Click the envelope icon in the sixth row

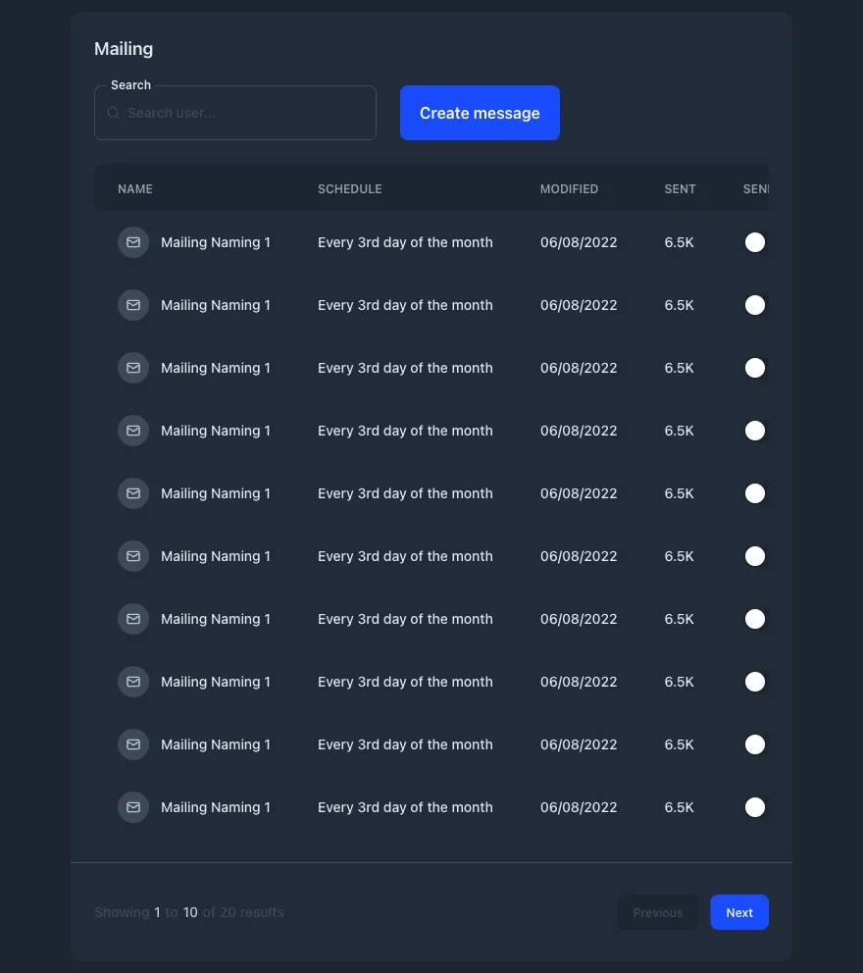pos(133,556)
